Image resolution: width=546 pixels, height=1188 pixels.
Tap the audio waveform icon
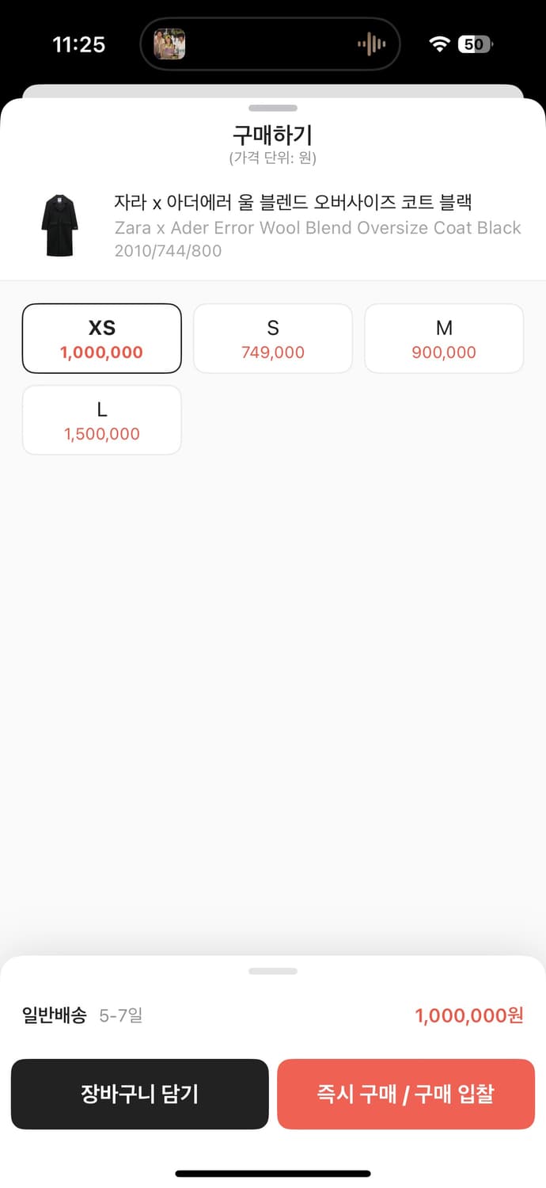click(371, 44)
